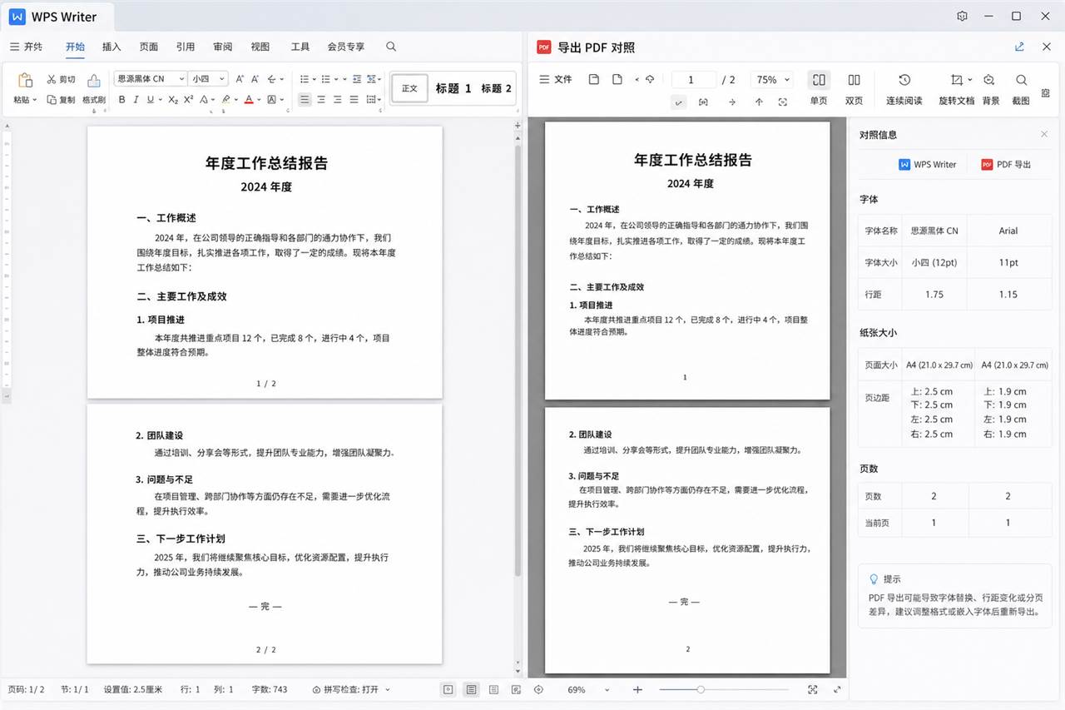The width and height of the screenshot is (1065, 710).
Task: Close the 对照信息 comparison info panel
Action: click(1044, 134)
